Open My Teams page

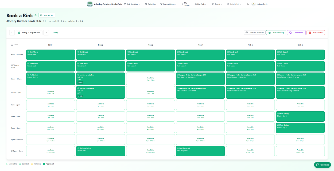[x=185, y=4]
